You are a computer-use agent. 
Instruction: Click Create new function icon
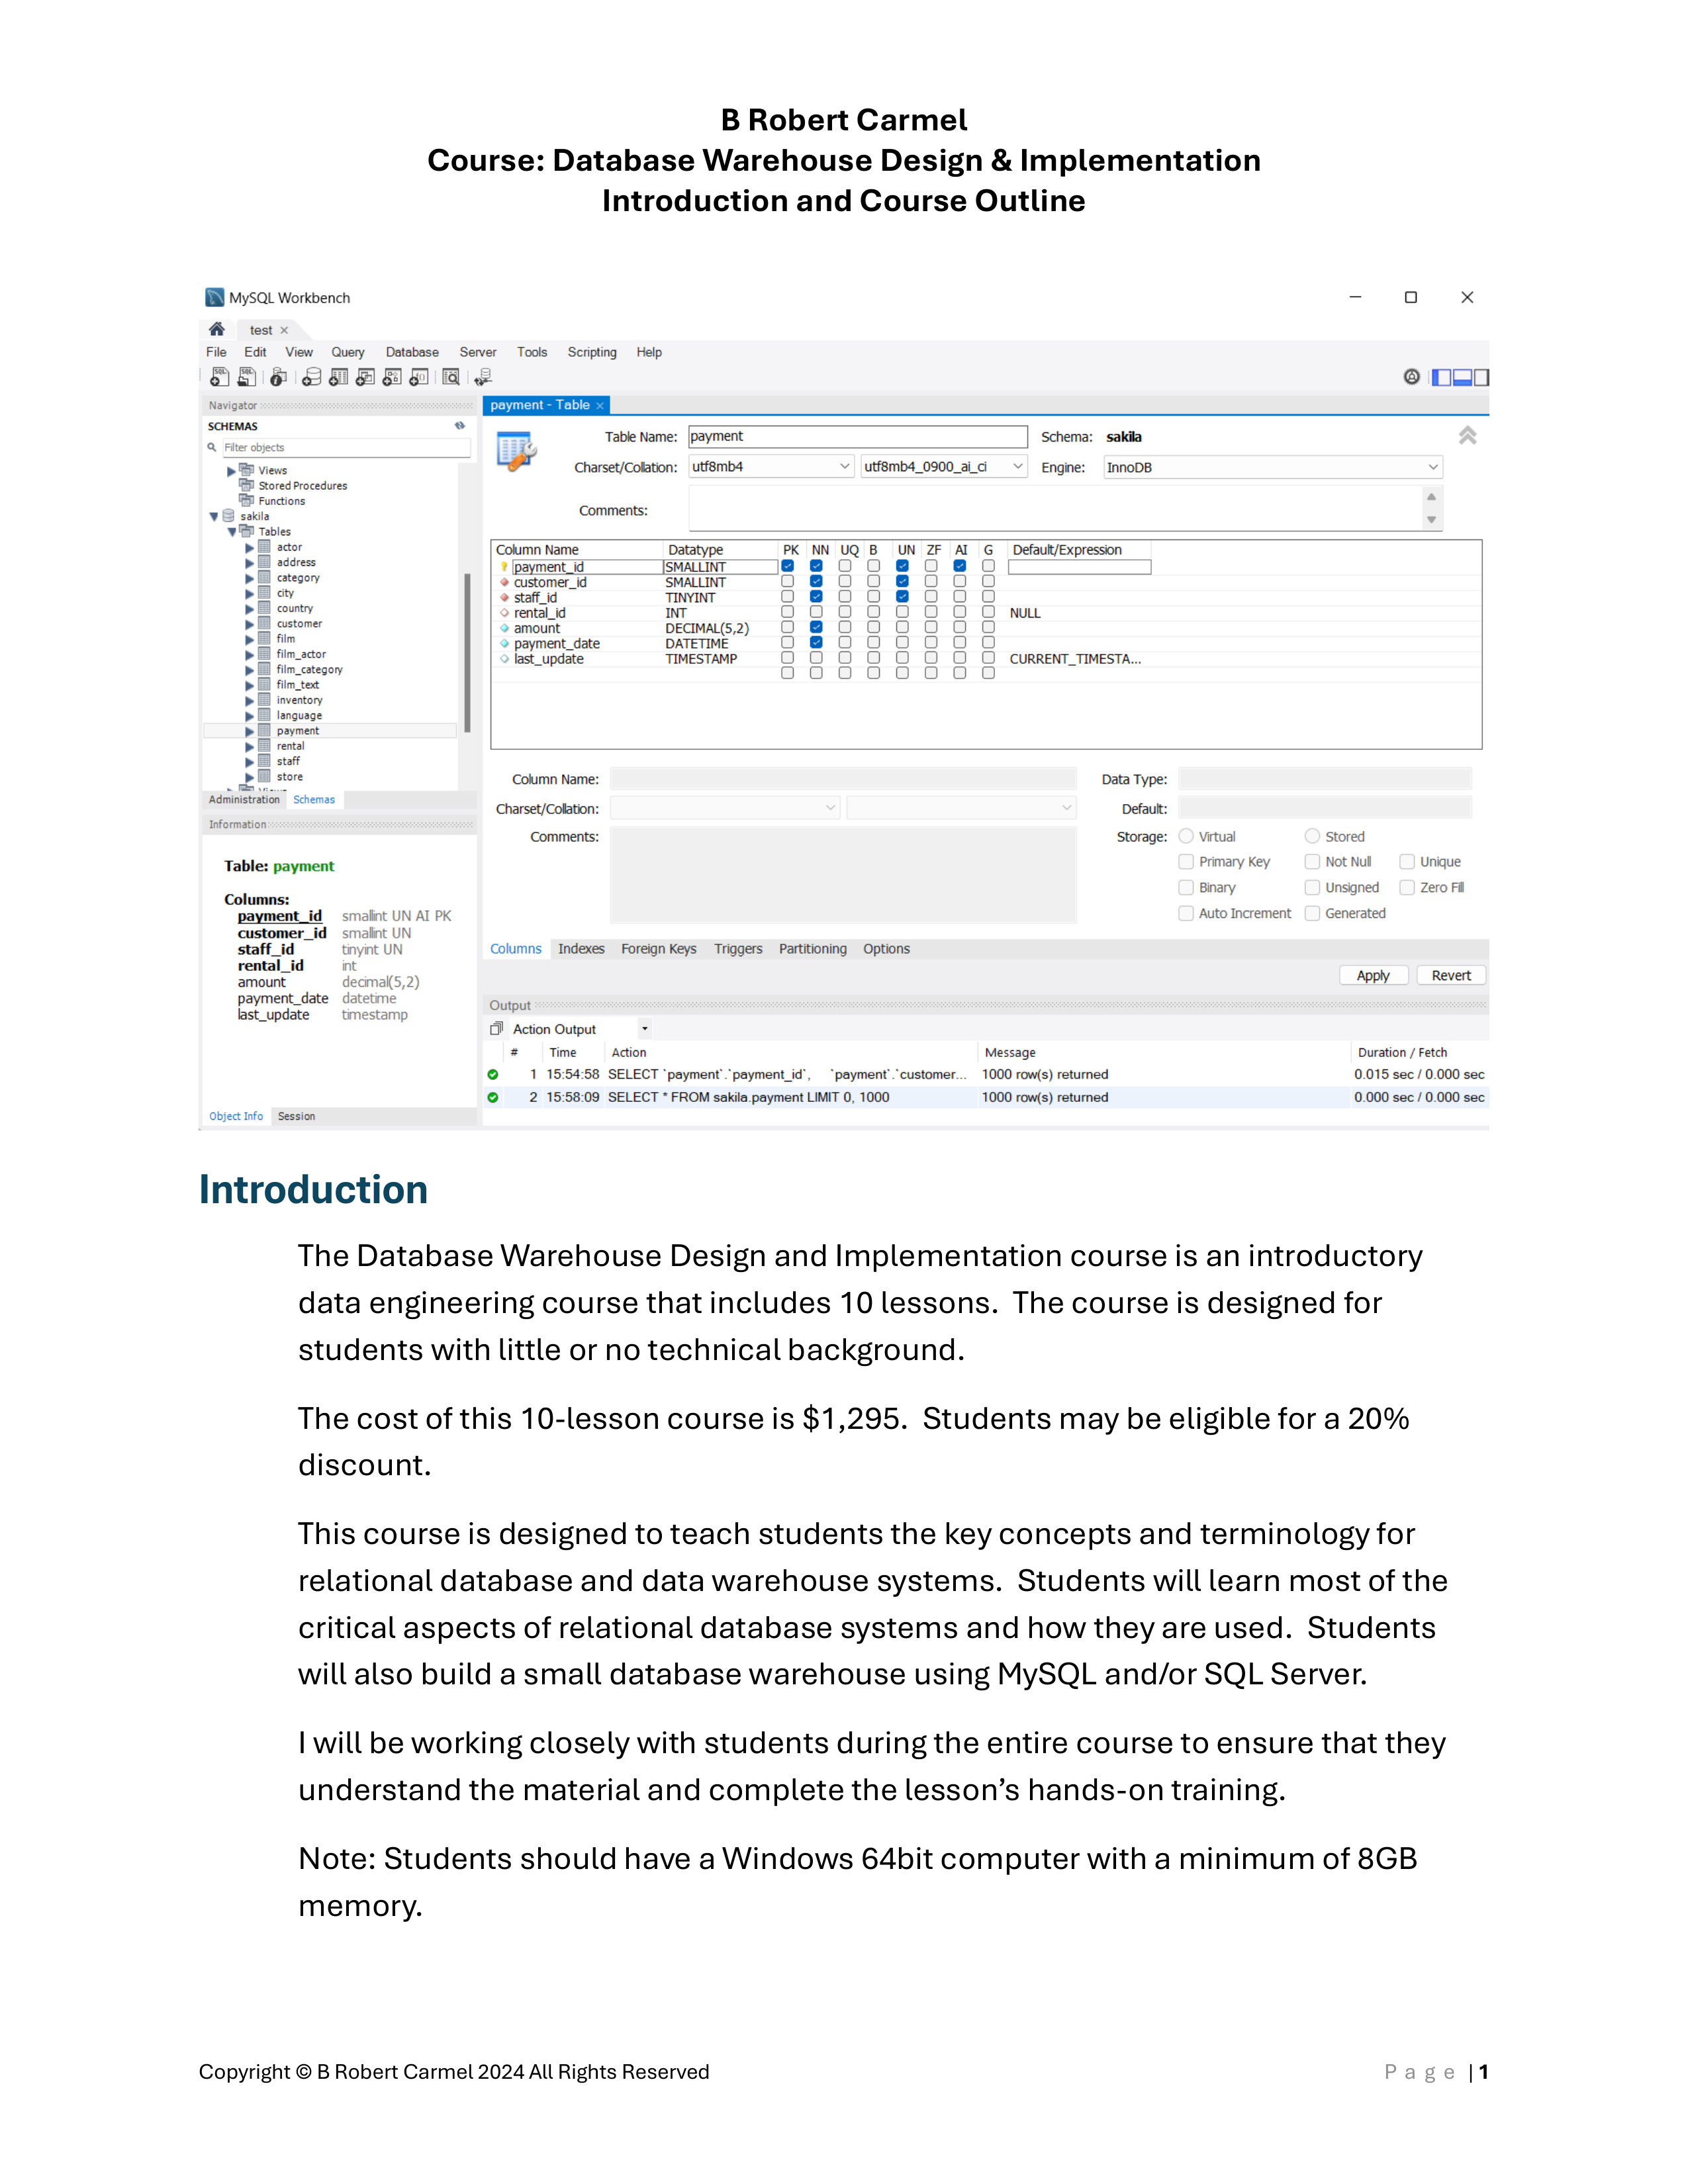pos(419,377)
